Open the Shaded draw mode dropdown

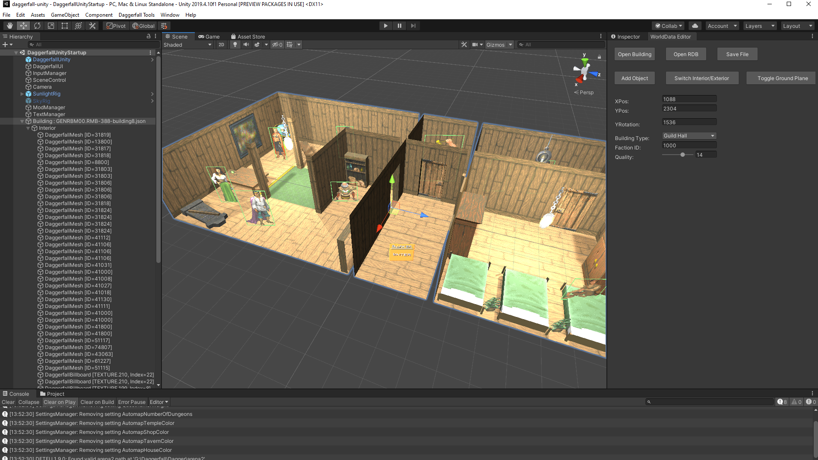click(187, 45)
